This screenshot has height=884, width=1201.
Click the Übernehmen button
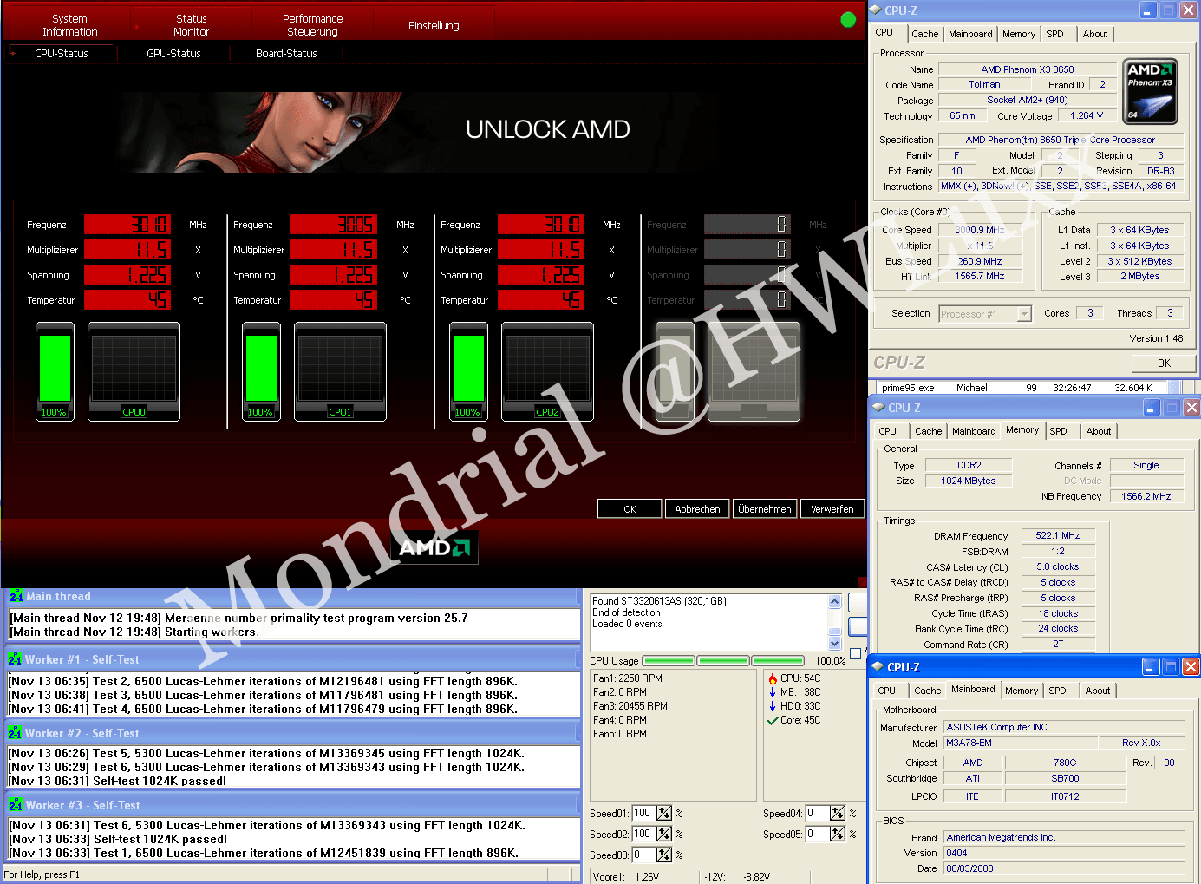coord(765,509)
